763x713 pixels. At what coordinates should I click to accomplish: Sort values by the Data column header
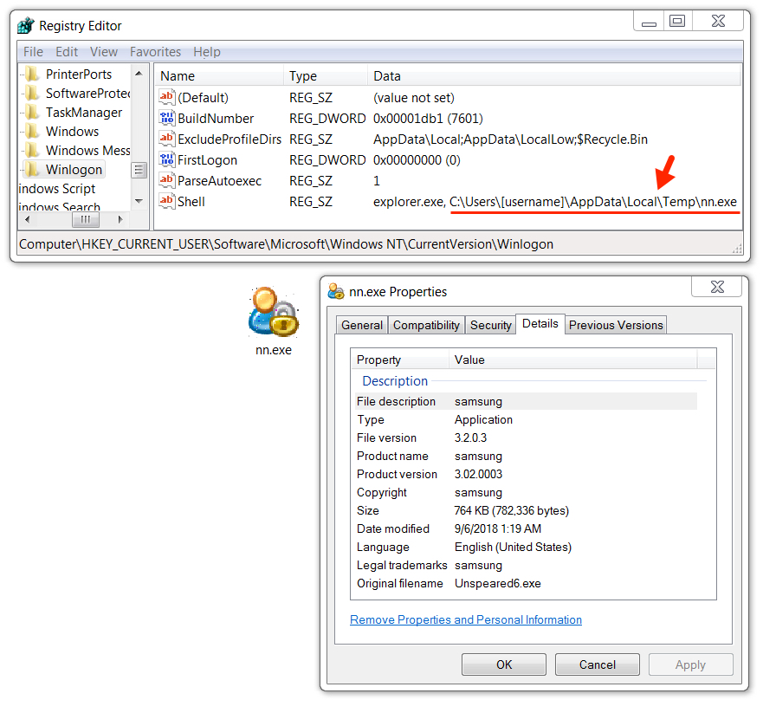pos(554,76)
